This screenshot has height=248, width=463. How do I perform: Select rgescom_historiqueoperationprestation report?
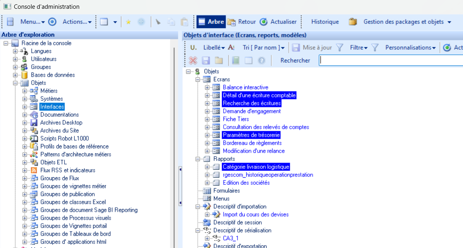tap(268, 175)
